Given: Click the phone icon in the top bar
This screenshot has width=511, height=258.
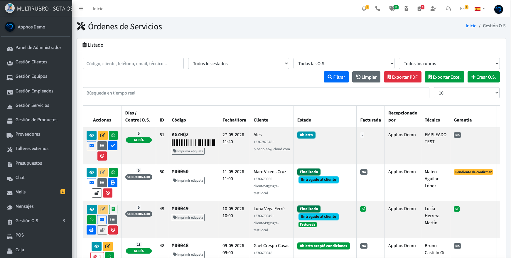Looking at the screenshot, I should (x=378, y=9).
